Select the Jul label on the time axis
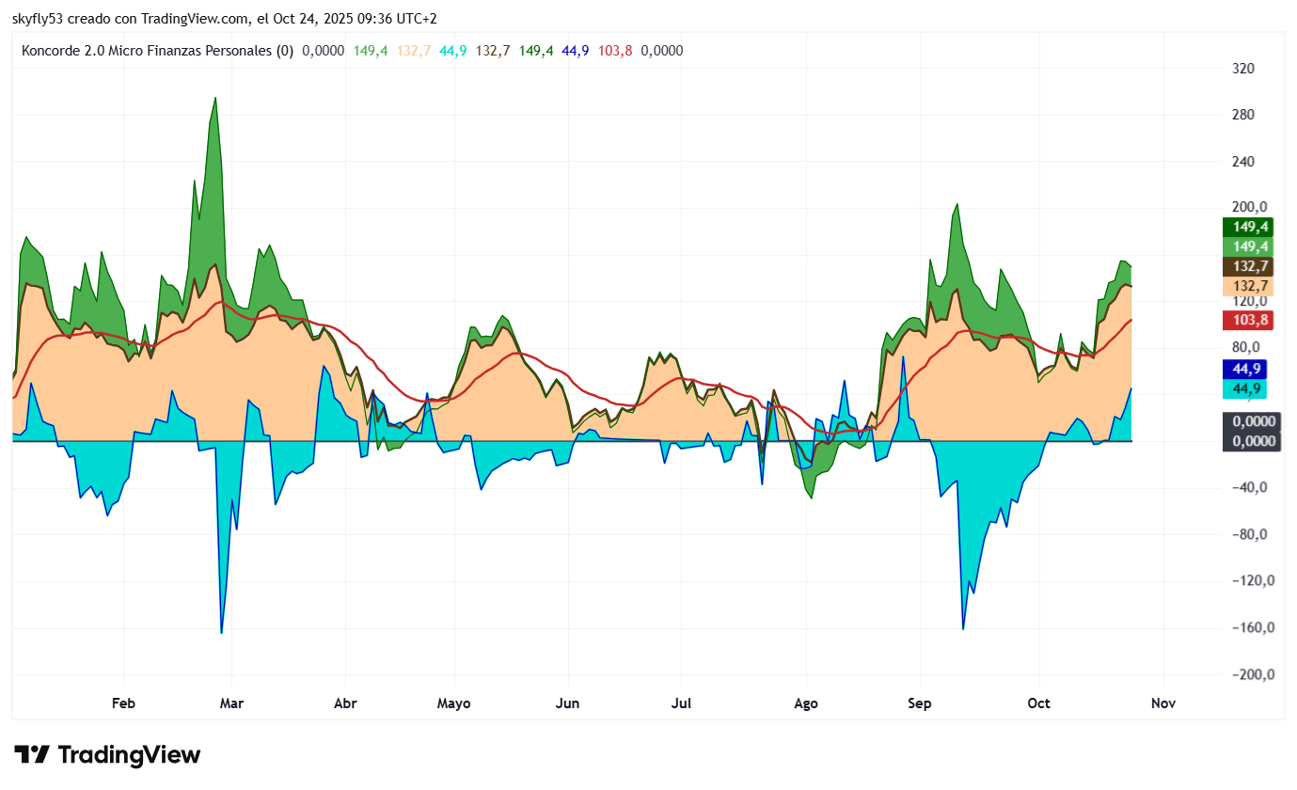1297x790 pixels. pyautogui.click(x=682, y=703)
